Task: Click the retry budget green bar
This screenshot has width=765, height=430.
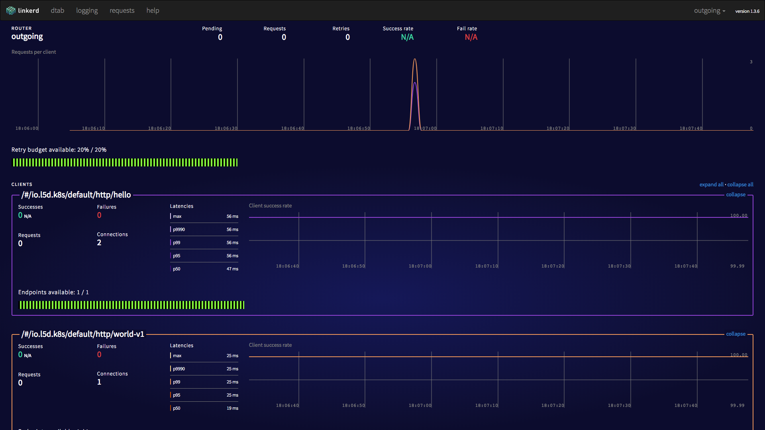Action: [x=125, y=162]
